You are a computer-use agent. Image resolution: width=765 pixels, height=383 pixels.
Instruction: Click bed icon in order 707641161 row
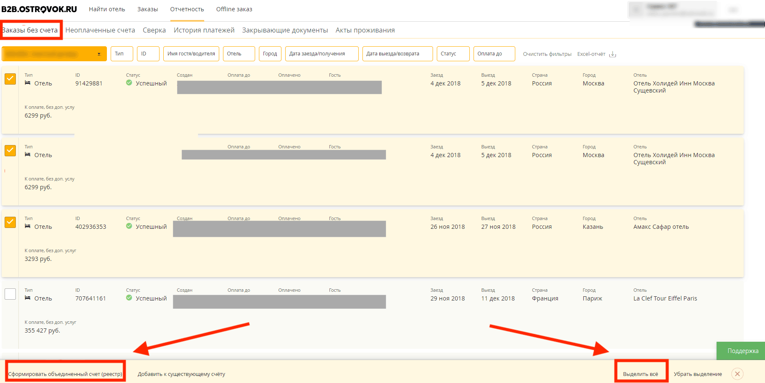pyautogui.click(x=28, y=298)
